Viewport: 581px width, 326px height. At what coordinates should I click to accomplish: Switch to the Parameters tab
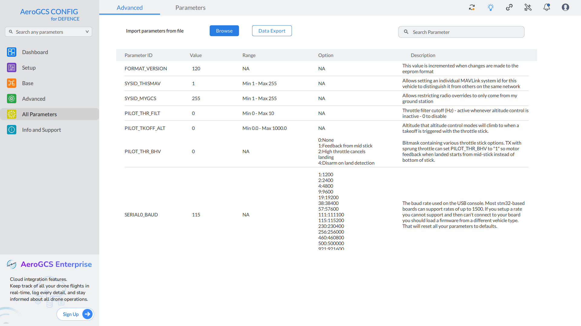pos(190,8)
